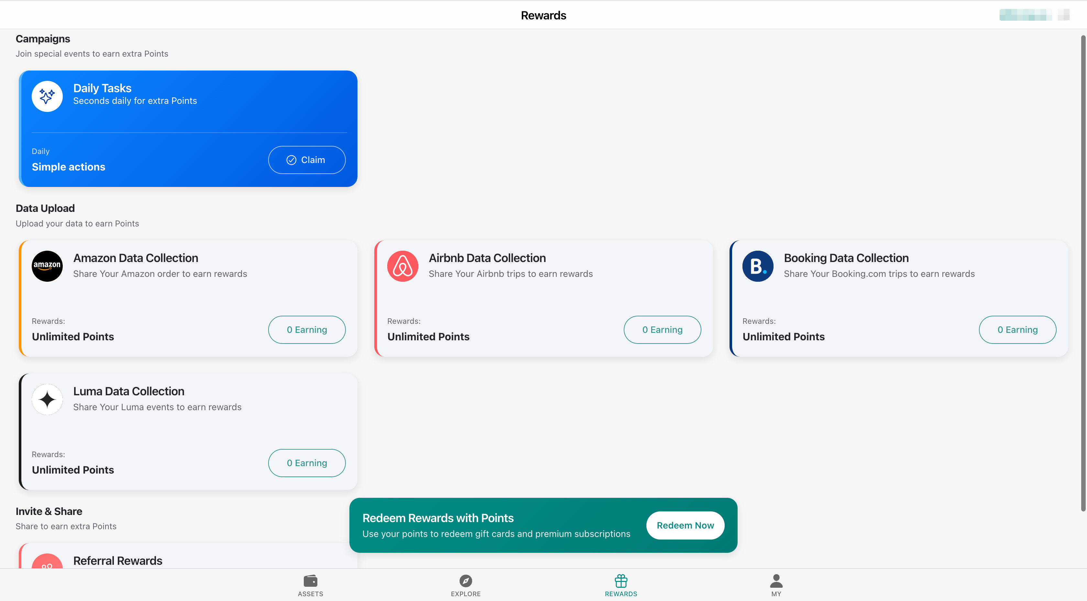Open the Explore compass tab
The width and height of the screenshot is (1087, 601).
[x=466, y=585]
